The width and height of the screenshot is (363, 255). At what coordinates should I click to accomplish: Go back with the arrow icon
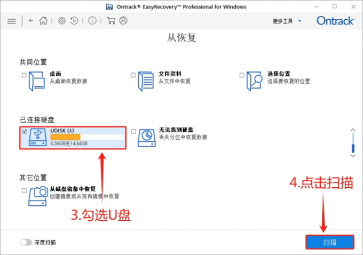click(x=31, y=21)
